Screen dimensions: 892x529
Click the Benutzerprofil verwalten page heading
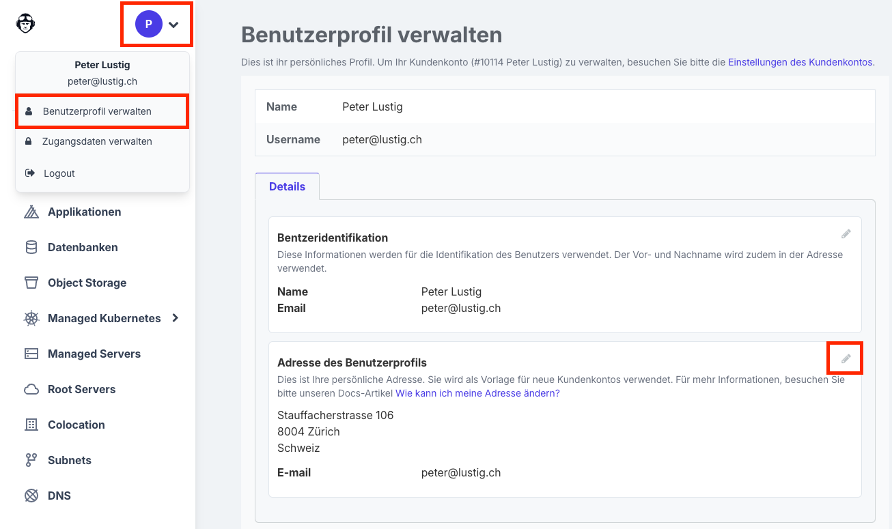pyautogui.click(x=372, y=35)
